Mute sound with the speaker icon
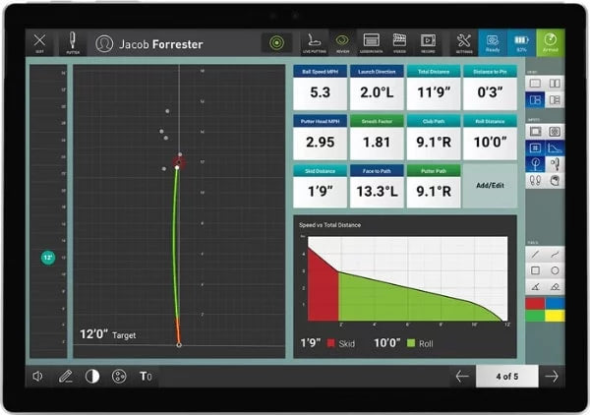The image size is (590, 415). (x=38, y=376)
